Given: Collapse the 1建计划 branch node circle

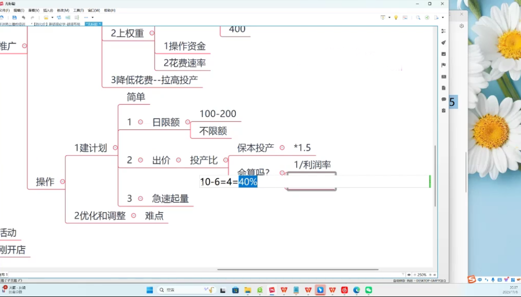Looking at the screenshot, I should [x=115, y=147].
